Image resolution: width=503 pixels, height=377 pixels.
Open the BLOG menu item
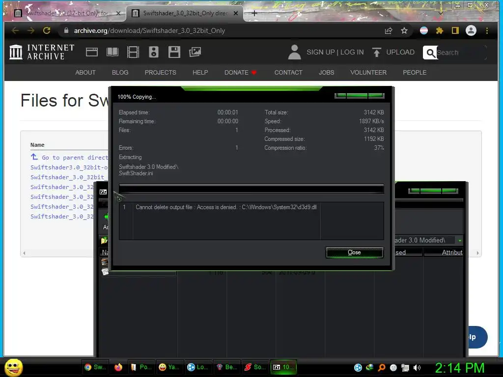point(120,73)
